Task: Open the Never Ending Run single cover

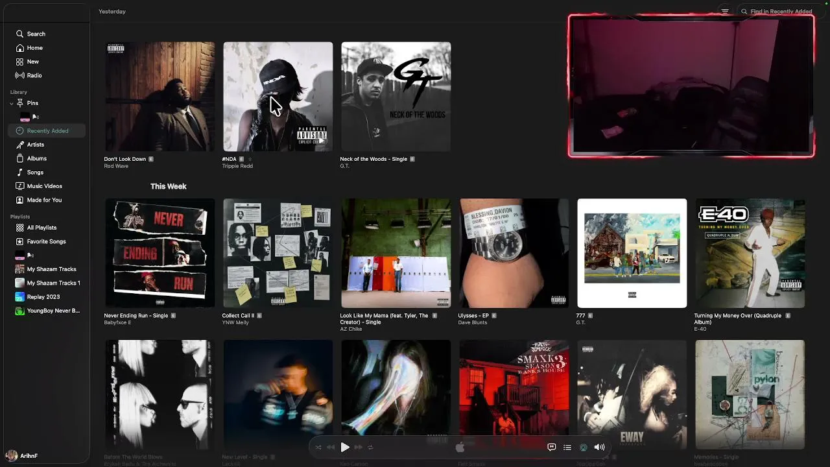Action: (x=160, y=253)
